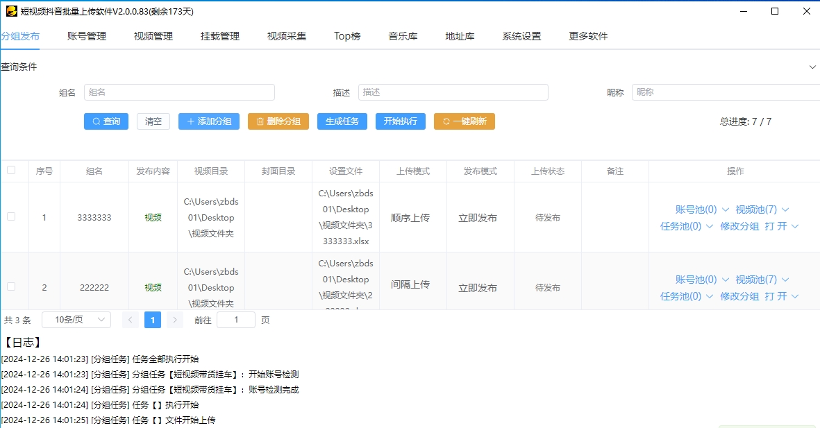Click the page number jump input box
The width and height of the screenshot is (820, 428).
coord(235,320)
